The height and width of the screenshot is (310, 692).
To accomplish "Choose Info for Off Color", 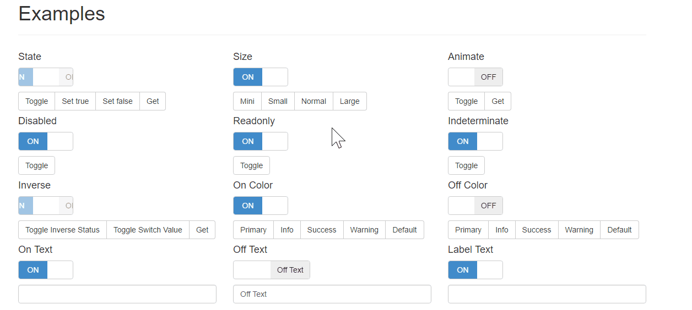I will pyautogui.click(x=502, y=230).
